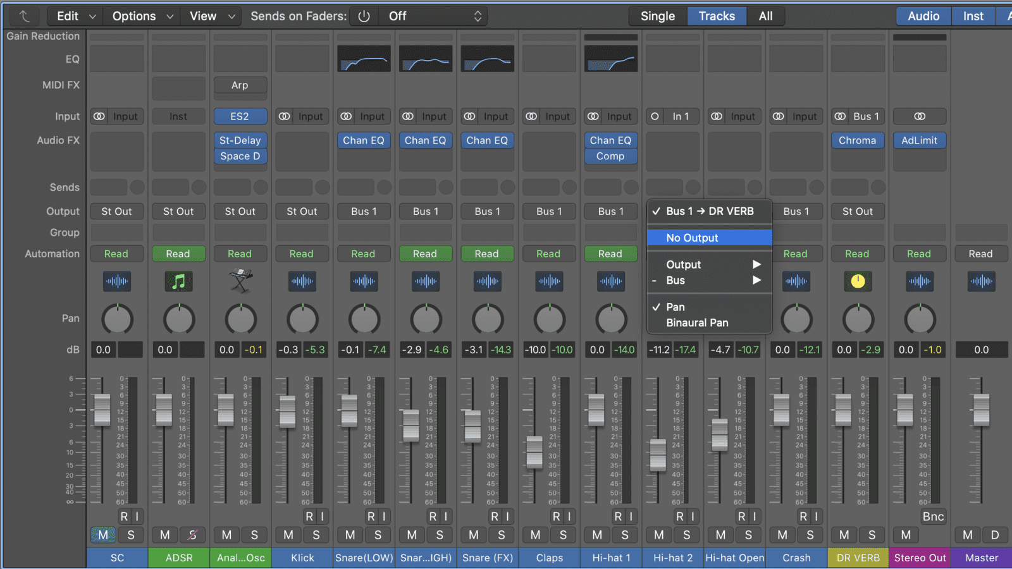Toggle Dim button on Master channel
The width and height of the screenshot is (1012, 569).
point(995,535)
